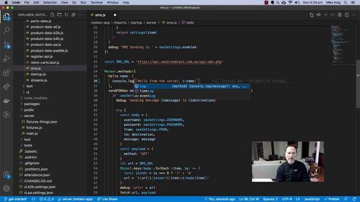Change indentation via Spaces: 2
The height and width of the screenshot is (202, 360).
click(271, 199)
